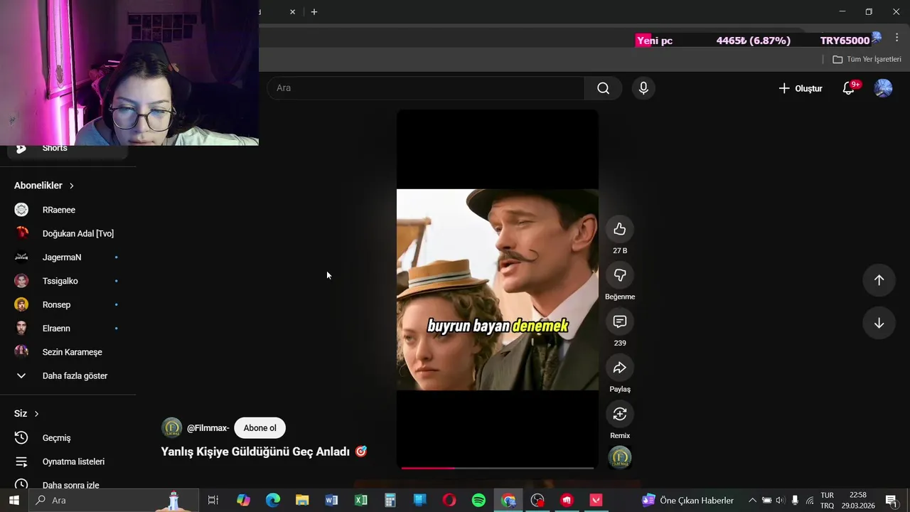Go to the next Short with down arrow
Image resolution: width=910 pixels, height=512 pixels.
pos(879,323)
